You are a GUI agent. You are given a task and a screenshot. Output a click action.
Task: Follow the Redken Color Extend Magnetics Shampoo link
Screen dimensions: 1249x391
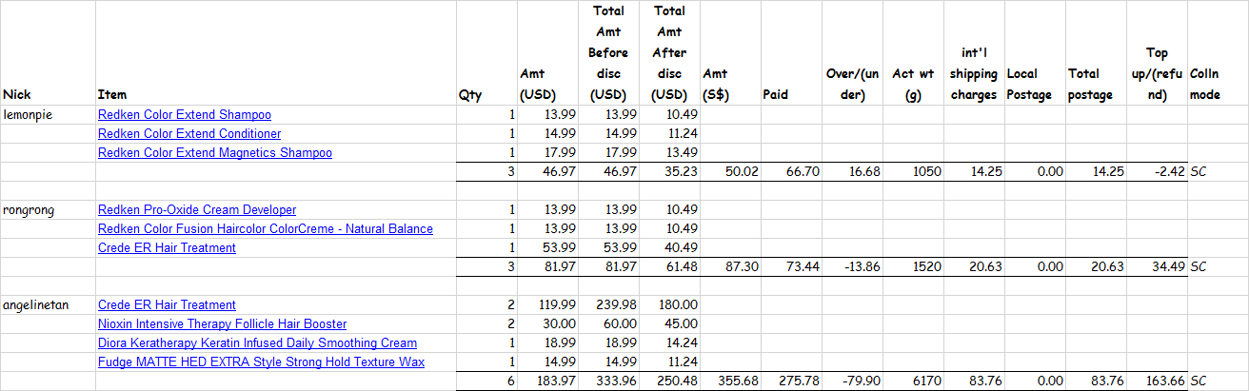point(215,152)
